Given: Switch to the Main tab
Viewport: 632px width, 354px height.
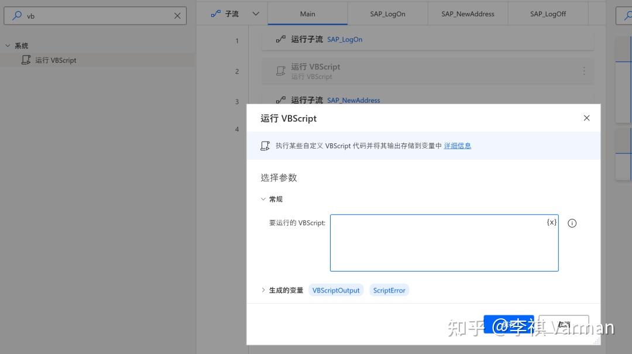Looking at the screenshot, I should tap(307, 13).
